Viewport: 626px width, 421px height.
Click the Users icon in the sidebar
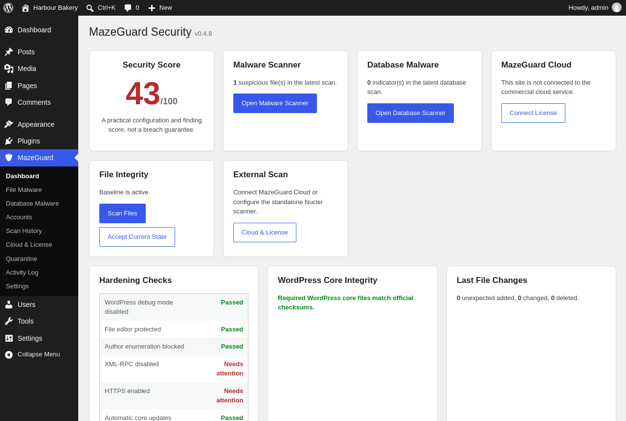9,304
